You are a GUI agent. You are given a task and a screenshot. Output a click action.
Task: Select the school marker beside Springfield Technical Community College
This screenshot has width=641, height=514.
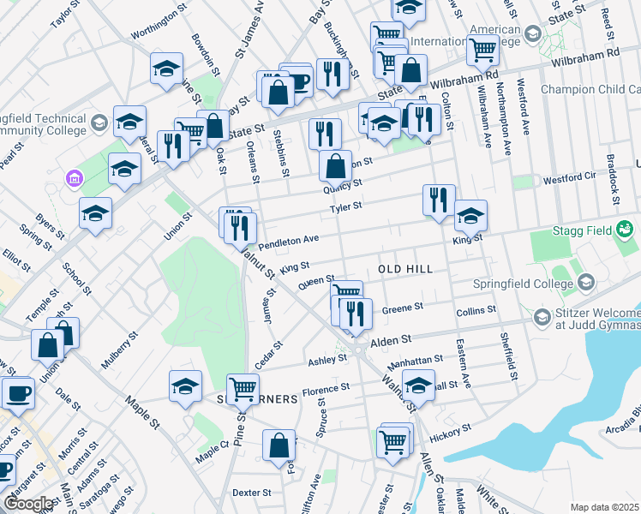(x=129, y=123)
